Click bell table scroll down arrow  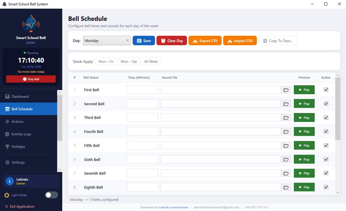(338, 193)
